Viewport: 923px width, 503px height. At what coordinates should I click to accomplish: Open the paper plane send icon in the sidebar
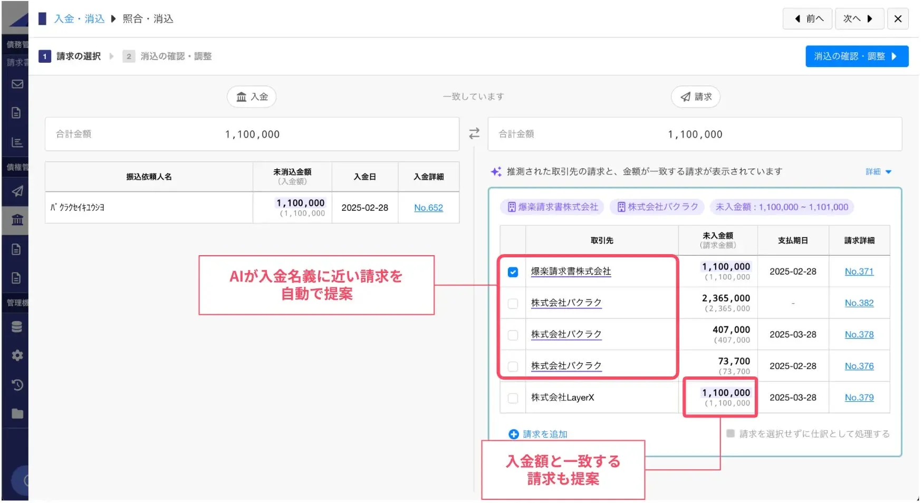tap(17, 191)
